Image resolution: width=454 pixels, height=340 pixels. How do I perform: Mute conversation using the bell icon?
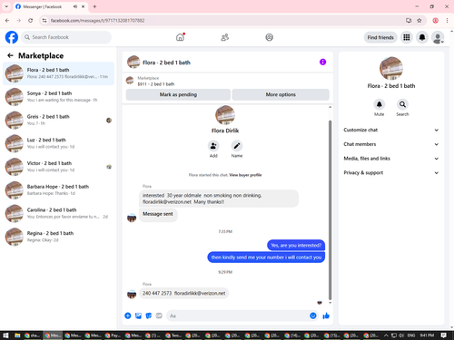379,104
